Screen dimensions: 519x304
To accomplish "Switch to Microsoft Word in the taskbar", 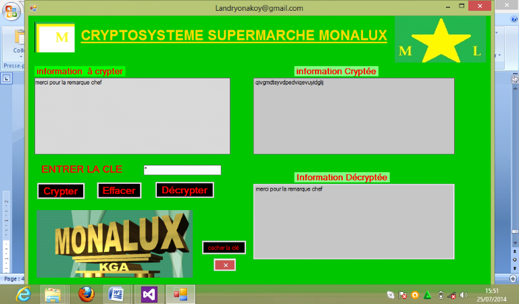I will 116,294.
